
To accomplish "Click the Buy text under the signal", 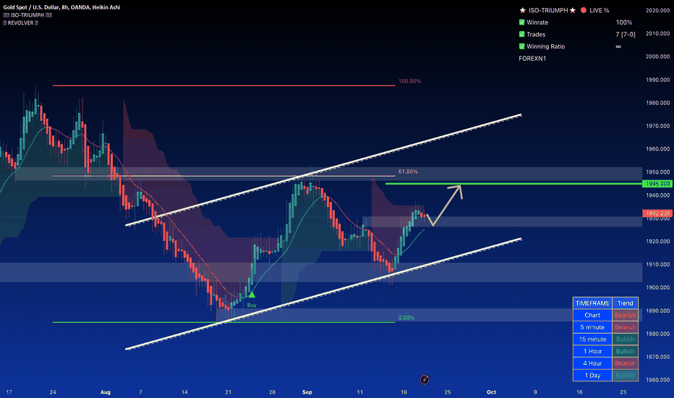I will coord(252,305).
